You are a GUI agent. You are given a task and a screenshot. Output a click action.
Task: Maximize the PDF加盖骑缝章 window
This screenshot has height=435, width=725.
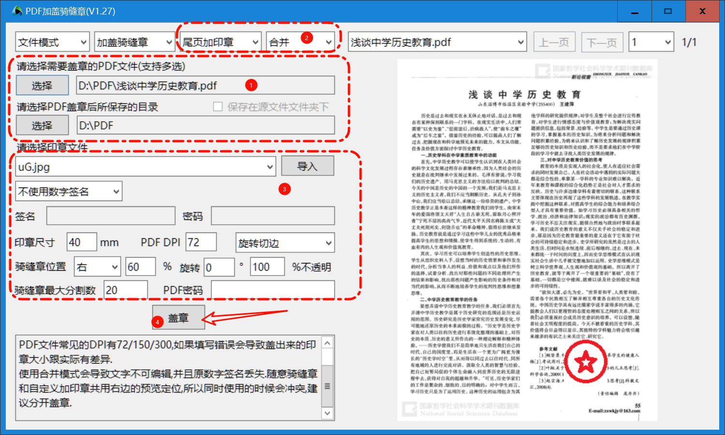(x=668, y=11)
